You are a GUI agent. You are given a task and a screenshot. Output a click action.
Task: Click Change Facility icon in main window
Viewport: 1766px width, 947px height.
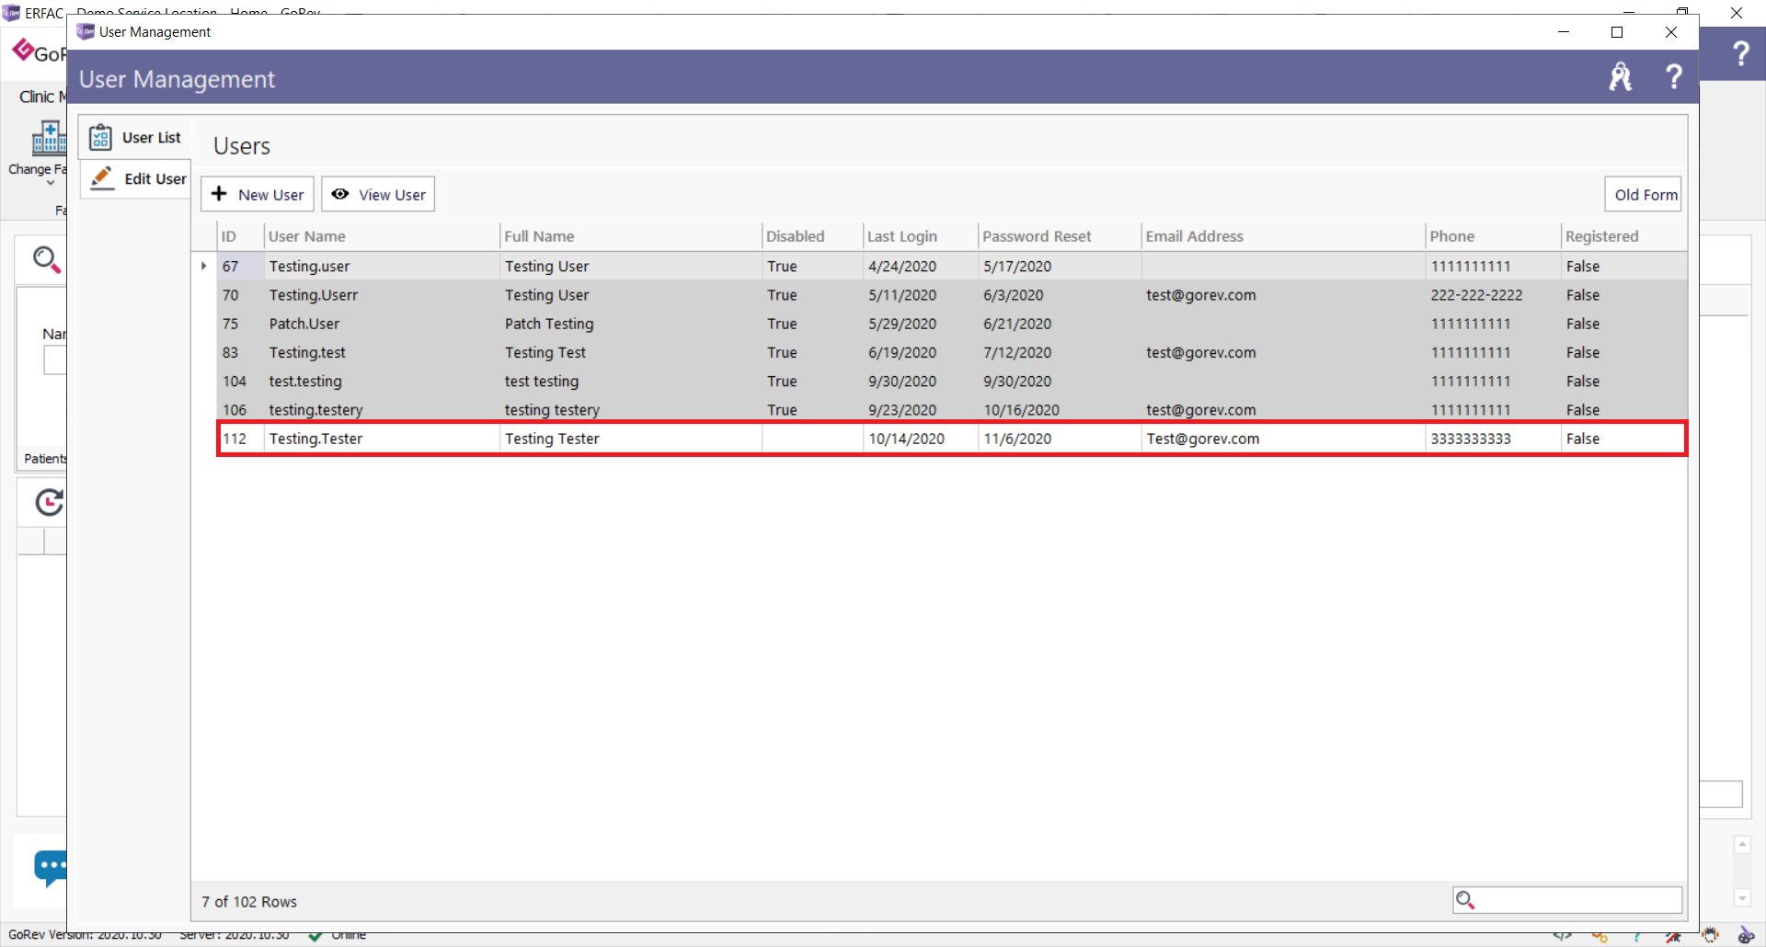click(x=48, y=138)
